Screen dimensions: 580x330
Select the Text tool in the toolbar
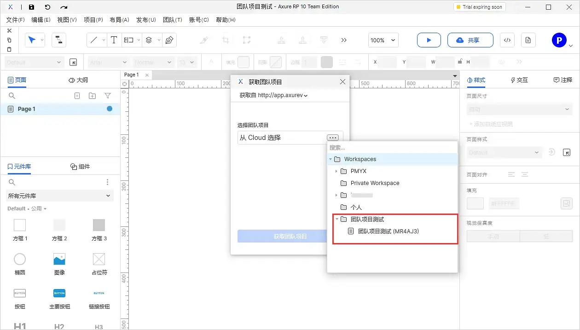tap(114, 40)
